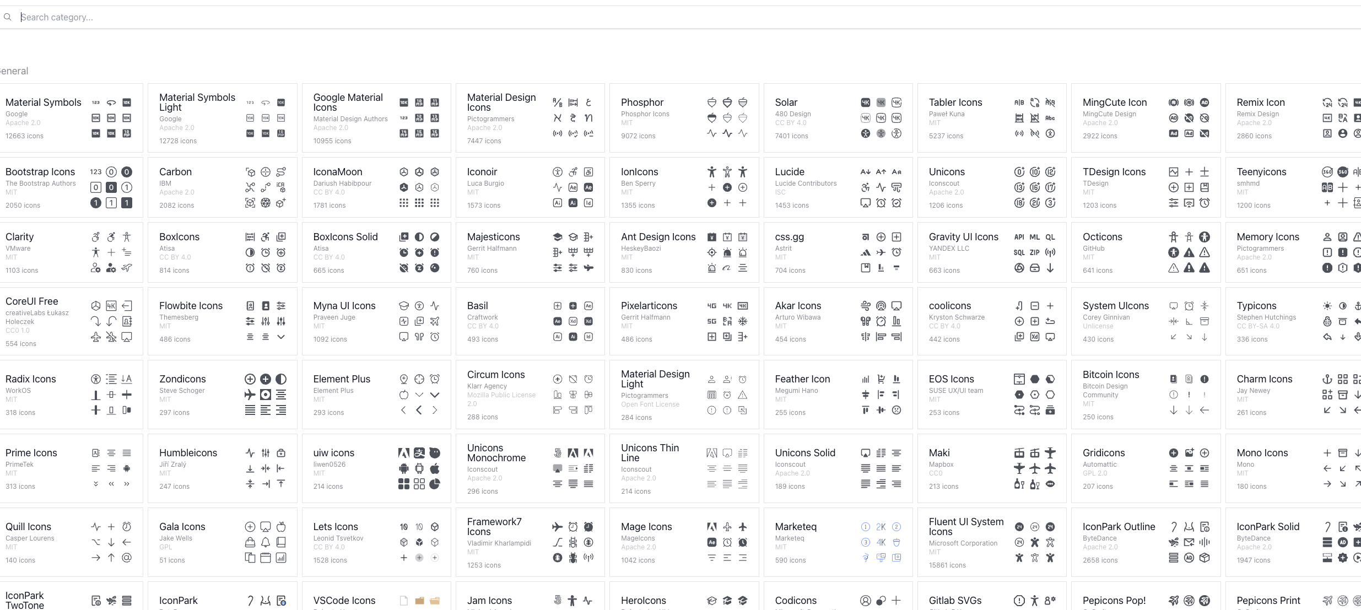Click the 4G preview icon in Pixelarticons
1361x610 pixels.
pyautogui.click(x=712, y=306)
